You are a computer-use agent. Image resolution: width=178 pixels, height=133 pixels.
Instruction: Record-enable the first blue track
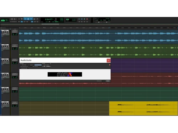coord(2,32)
